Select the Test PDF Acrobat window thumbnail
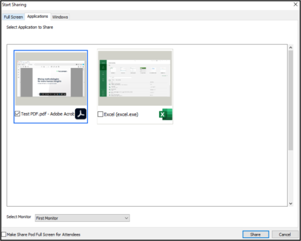This screenshot has height=241, width=301. pyautogui.click(x=51, y=79)
